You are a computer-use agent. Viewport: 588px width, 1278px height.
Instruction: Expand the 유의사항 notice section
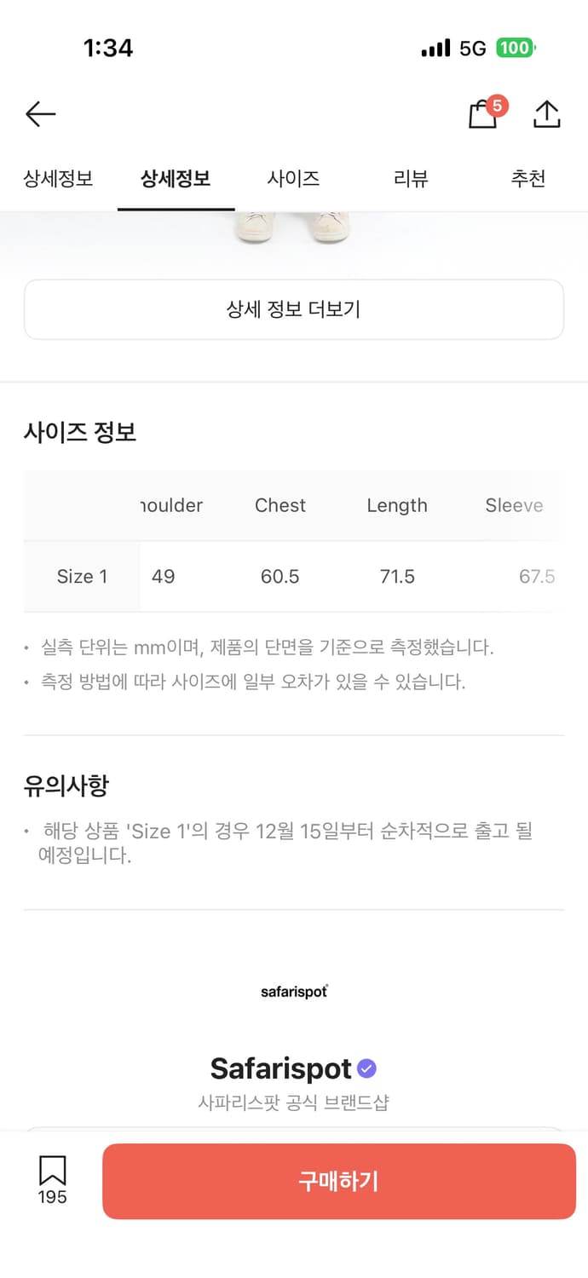68,785
